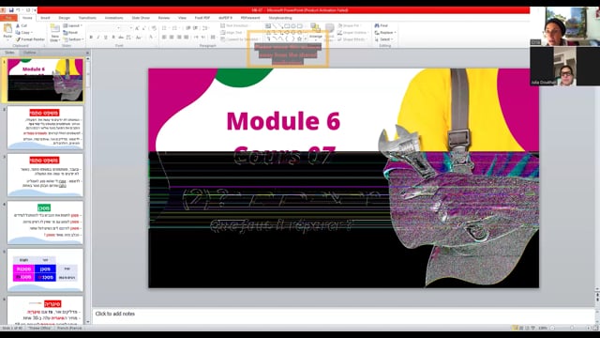Toggle Underline formatting
This screenshot has width=600, height=338.
pos(106,38)
